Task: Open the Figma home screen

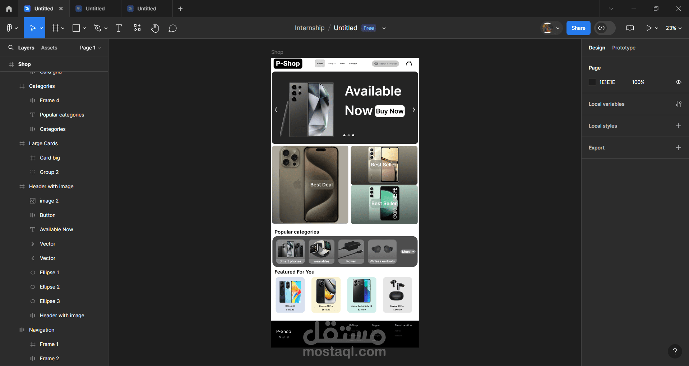Action: (x=9, y=9)
